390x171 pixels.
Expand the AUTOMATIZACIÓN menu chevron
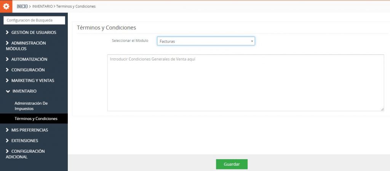pos(8,59)
